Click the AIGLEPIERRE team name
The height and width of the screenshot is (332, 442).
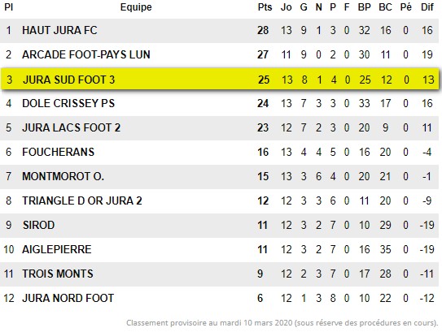[57, 250]
